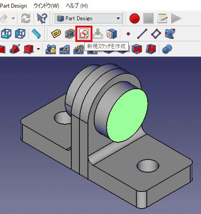Select the draft tool red wire-cube
201x214 pixels.
pyautogui.click(x=137, y=49)
